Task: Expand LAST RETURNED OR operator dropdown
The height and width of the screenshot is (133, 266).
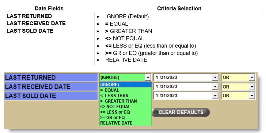Action: 252,77
